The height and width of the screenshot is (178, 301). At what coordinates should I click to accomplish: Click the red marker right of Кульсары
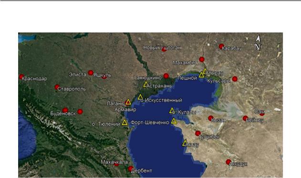[x=235, y=79]
